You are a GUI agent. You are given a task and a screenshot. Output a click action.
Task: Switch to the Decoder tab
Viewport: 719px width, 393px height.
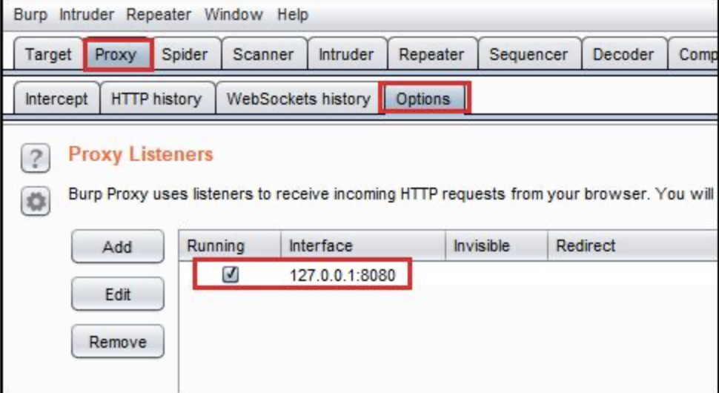pos(623,54)
